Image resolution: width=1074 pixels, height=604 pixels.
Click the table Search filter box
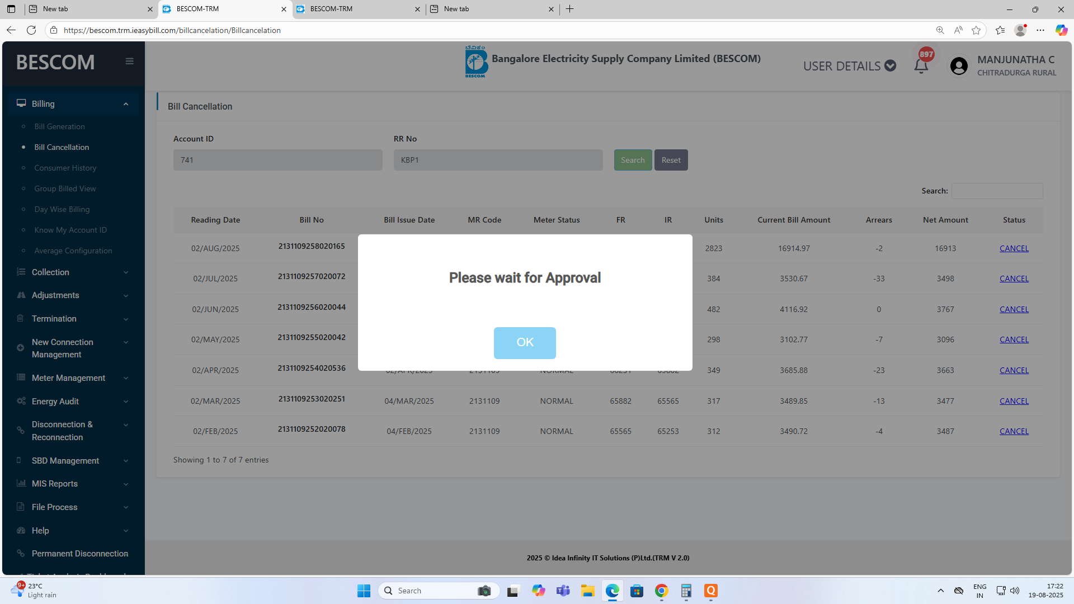(997, 191)
